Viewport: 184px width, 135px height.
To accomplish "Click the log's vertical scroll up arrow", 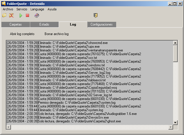I will point(175,43).
